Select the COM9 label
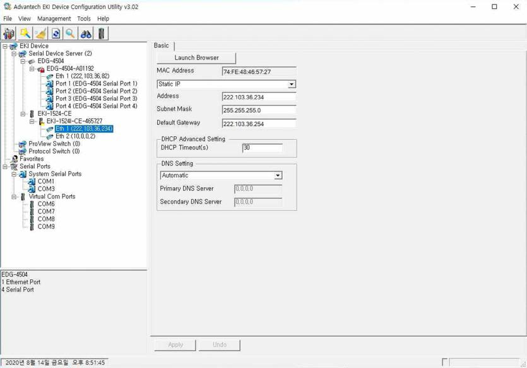This screenshot has width=527, height=368. pyautogui.click(x=46, y=227)
